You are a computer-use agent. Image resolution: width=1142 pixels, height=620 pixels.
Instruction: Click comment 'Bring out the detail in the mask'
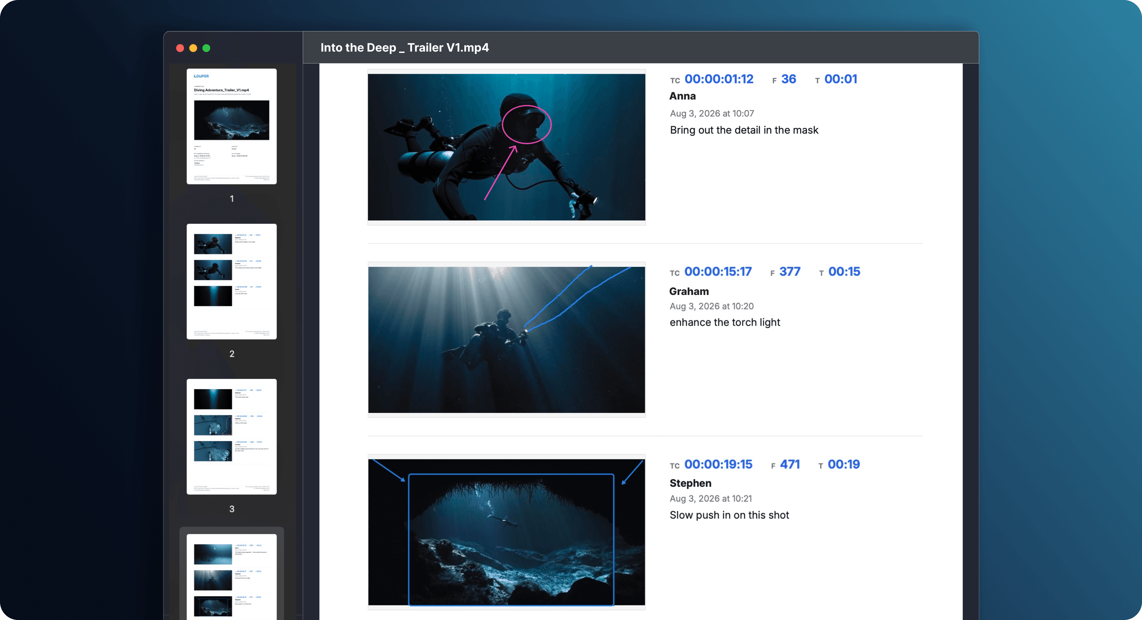(744, 130)
